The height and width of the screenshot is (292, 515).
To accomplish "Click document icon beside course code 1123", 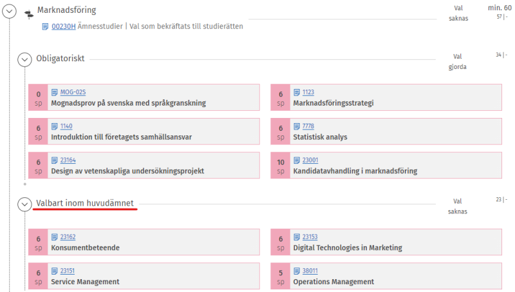I will pyautogui.click(x=297, y=92).
